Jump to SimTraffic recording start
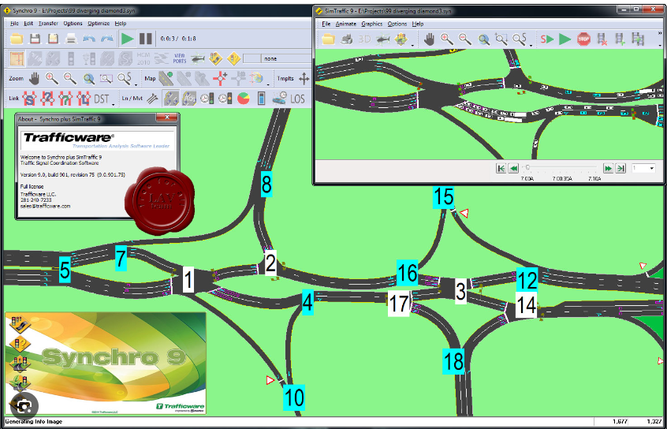This screenshot has height=429, width=667. pos(501,169)
